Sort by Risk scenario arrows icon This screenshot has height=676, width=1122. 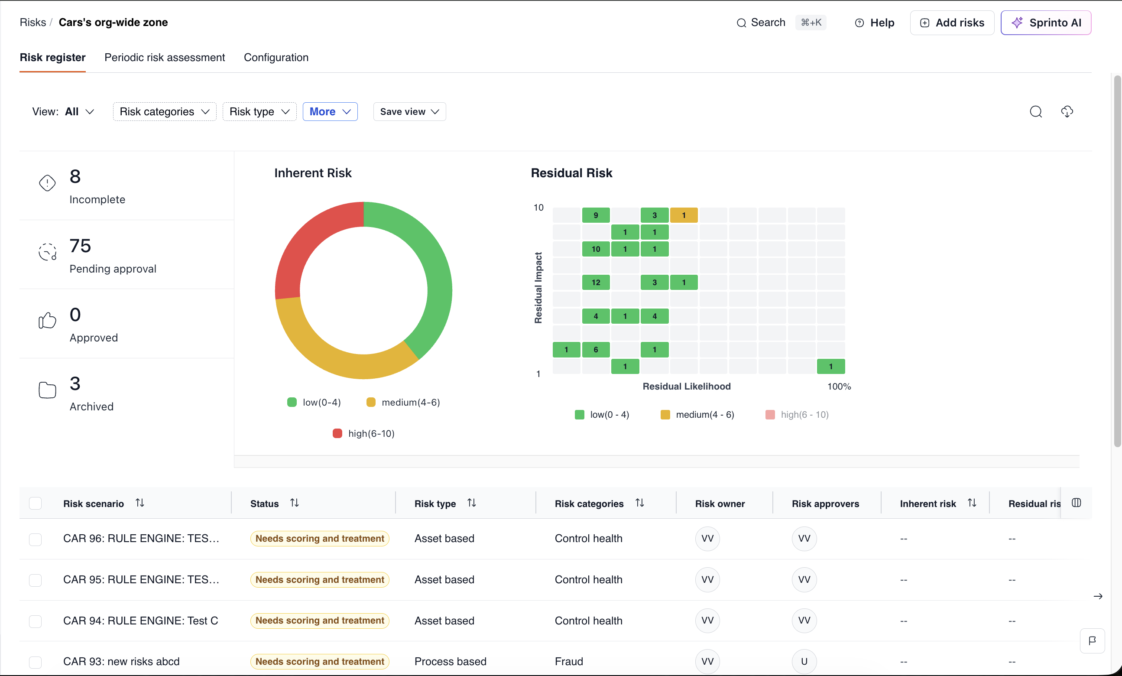(140, 503)
